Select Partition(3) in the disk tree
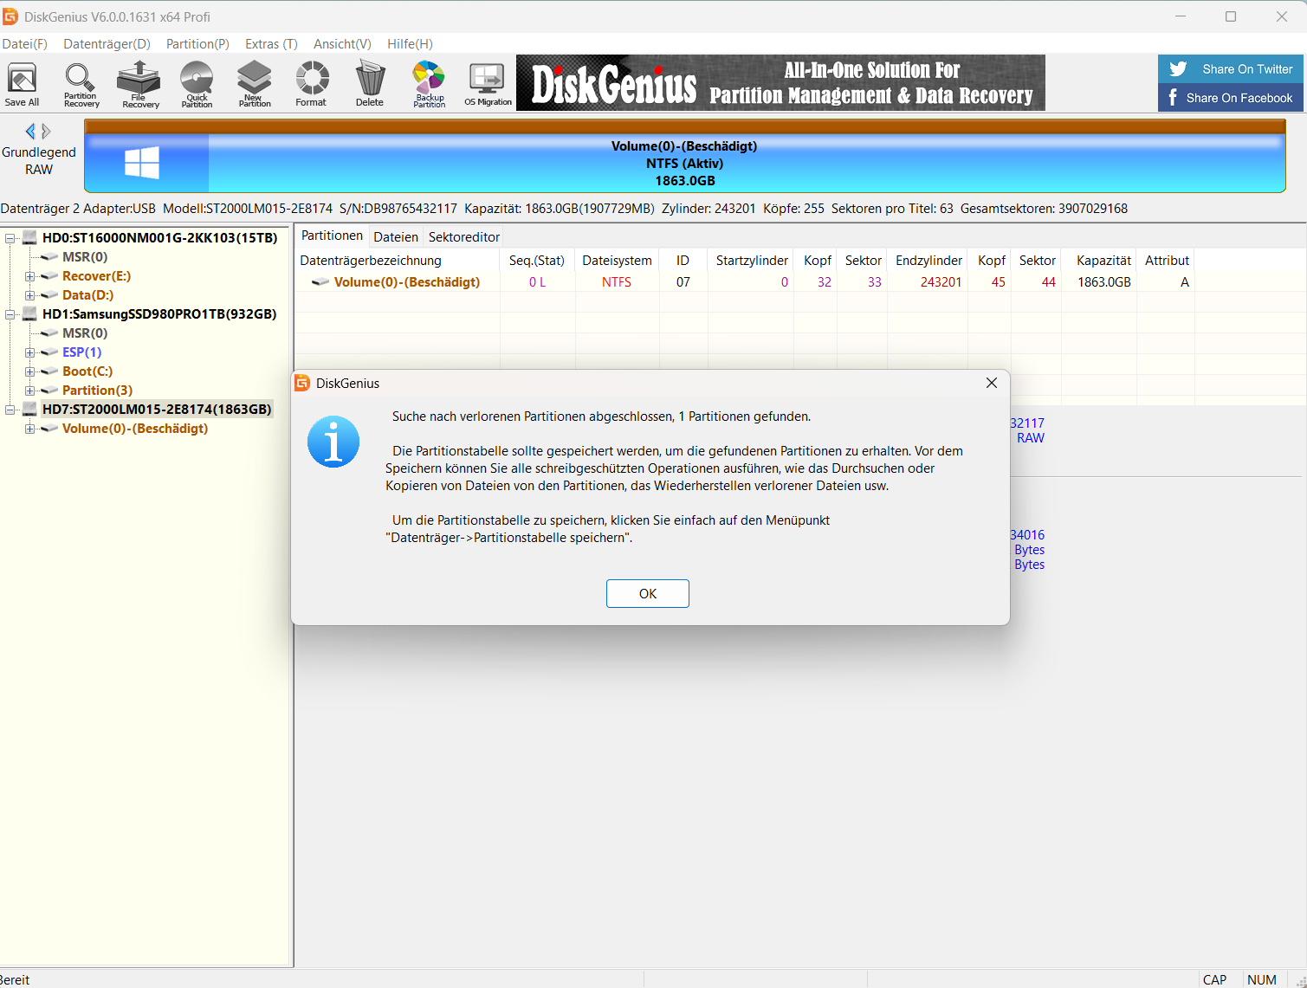 point(97,391)
